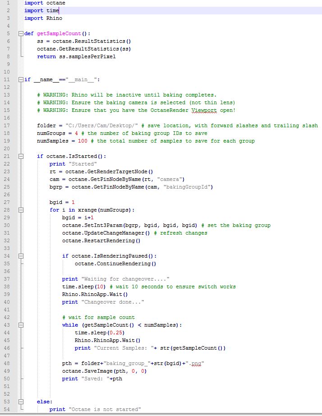The image size is (322, 416).
Task: Click the "Current Samples: " string
Action: tap(124, 348)
